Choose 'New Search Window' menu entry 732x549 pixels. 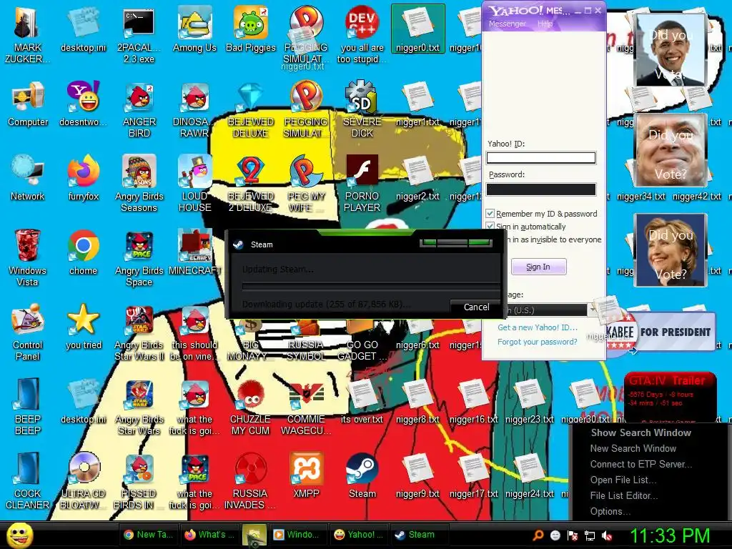pos(633,449)
